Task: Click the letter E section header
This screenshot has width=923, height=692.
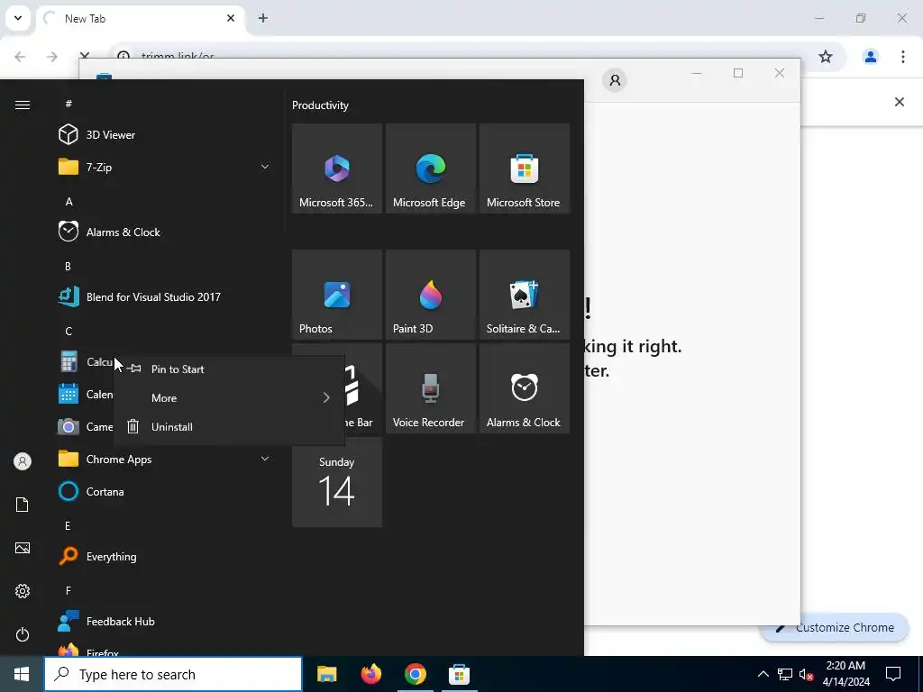Action: (68, 525)
